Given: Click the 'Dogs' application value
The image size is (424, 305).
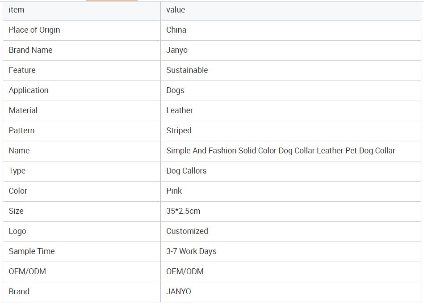Looking at the screenshot, I should click(x=175, y=90).
